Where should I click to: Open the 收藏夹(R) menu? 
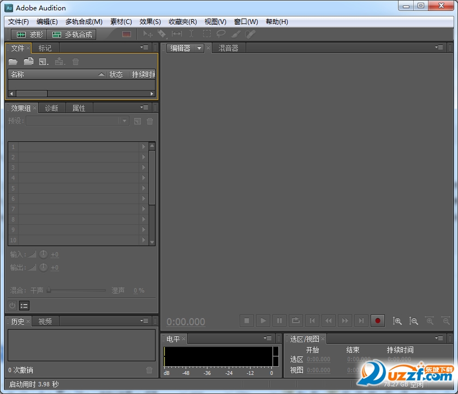click(x=183, y=22)
